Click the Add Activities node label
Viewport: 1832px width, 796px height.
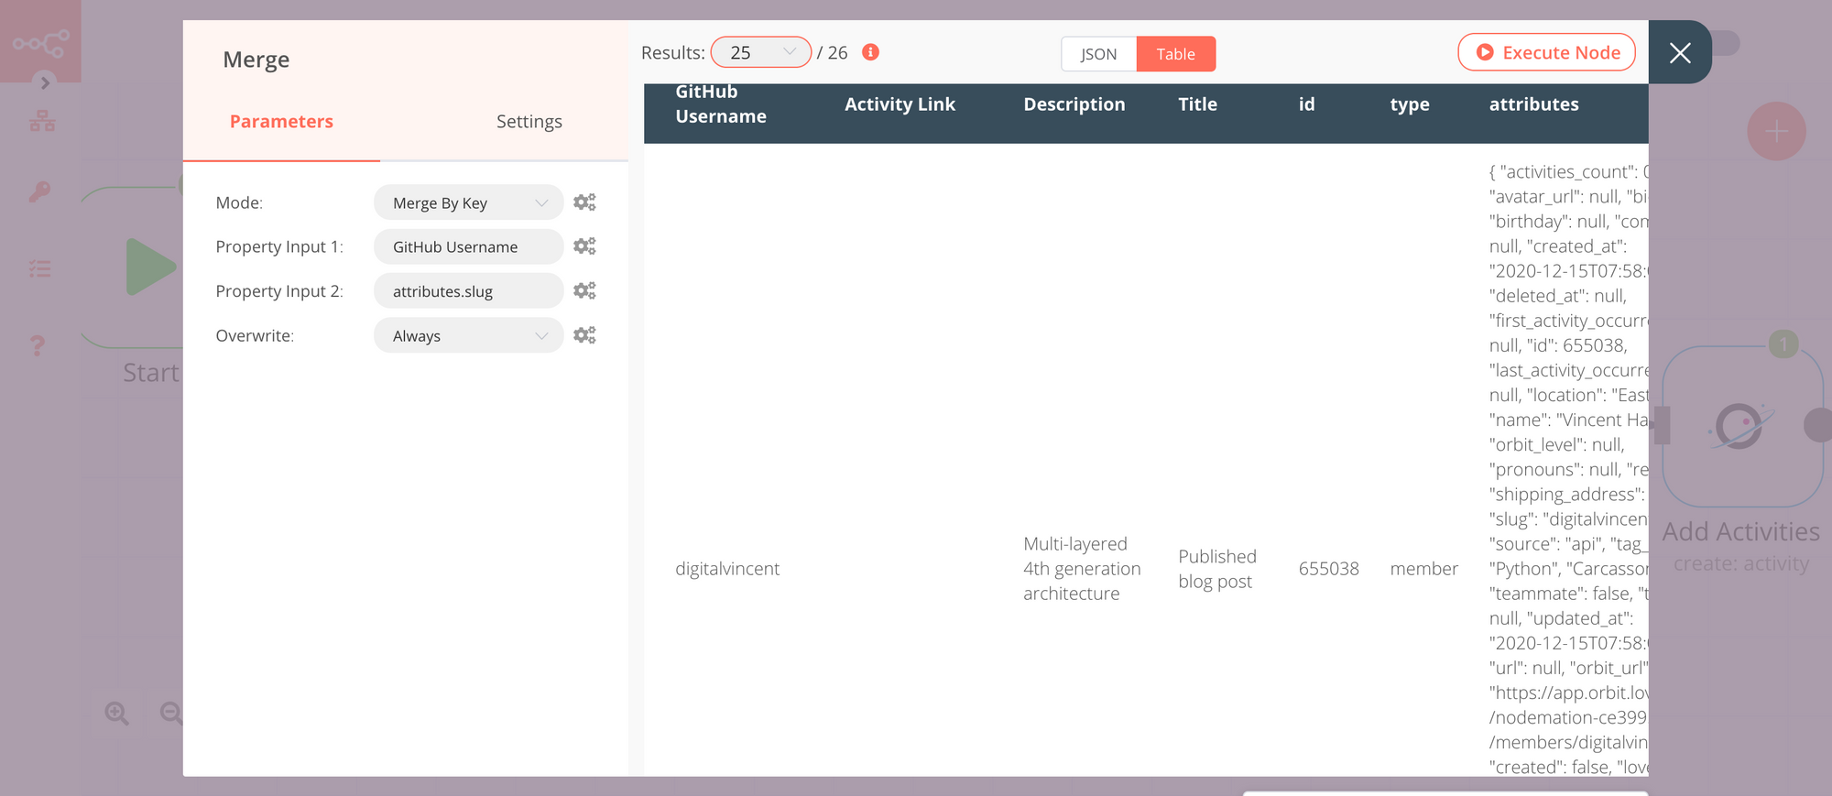[1740, 531]
